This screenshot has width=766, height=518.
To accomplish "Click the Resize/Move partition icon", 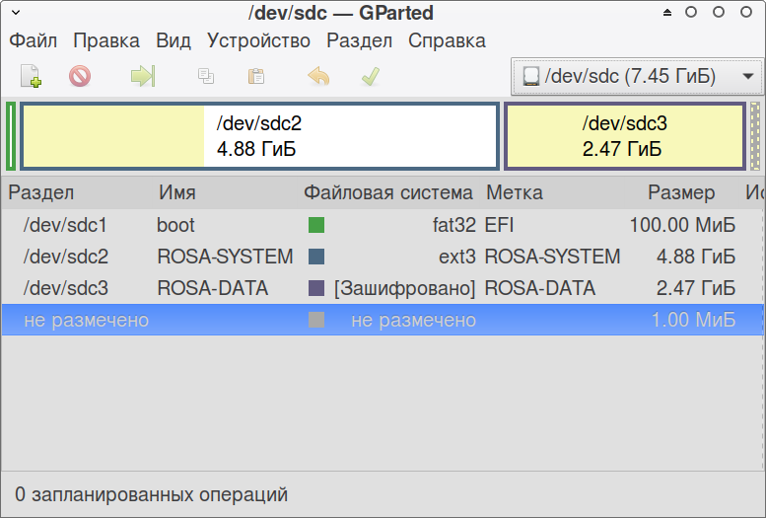I will (x=143, y=76).
